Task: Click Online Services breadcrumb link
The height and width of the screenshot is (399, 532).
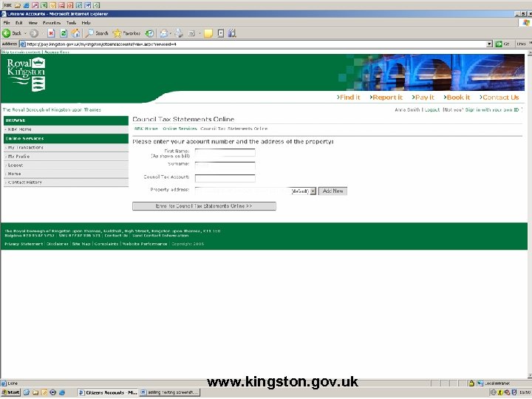Action: pyautogui.click(x=180, y=129)
